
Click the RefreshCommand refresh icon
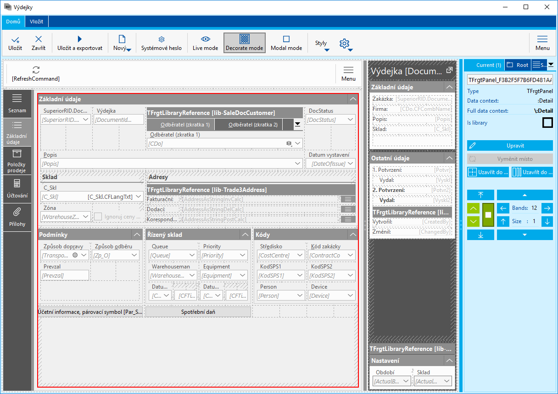click(36, 70)
